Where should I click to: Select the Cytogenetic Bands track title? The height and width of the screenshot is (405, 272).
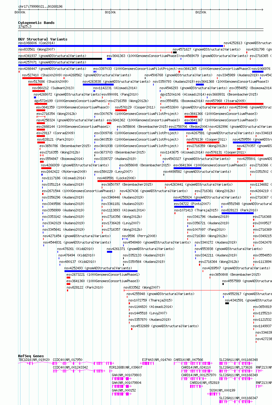(x=36, y=23)
